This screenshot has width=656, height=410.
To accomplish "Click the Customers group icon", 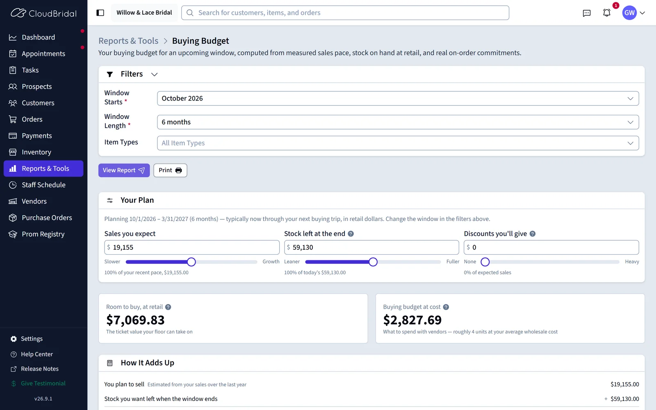I will (x=13, y=103).
